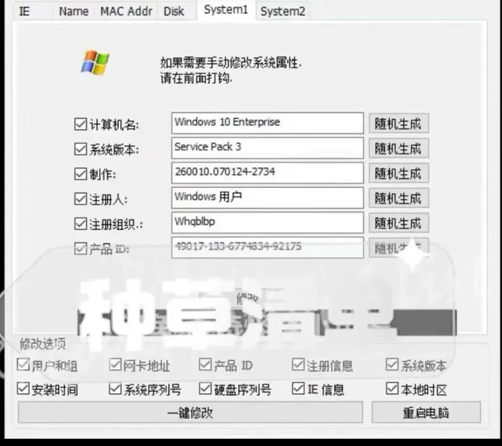This screenshot has height=446, width=502.
Task: Select the Disk tab
Action: tap(174, 11)
